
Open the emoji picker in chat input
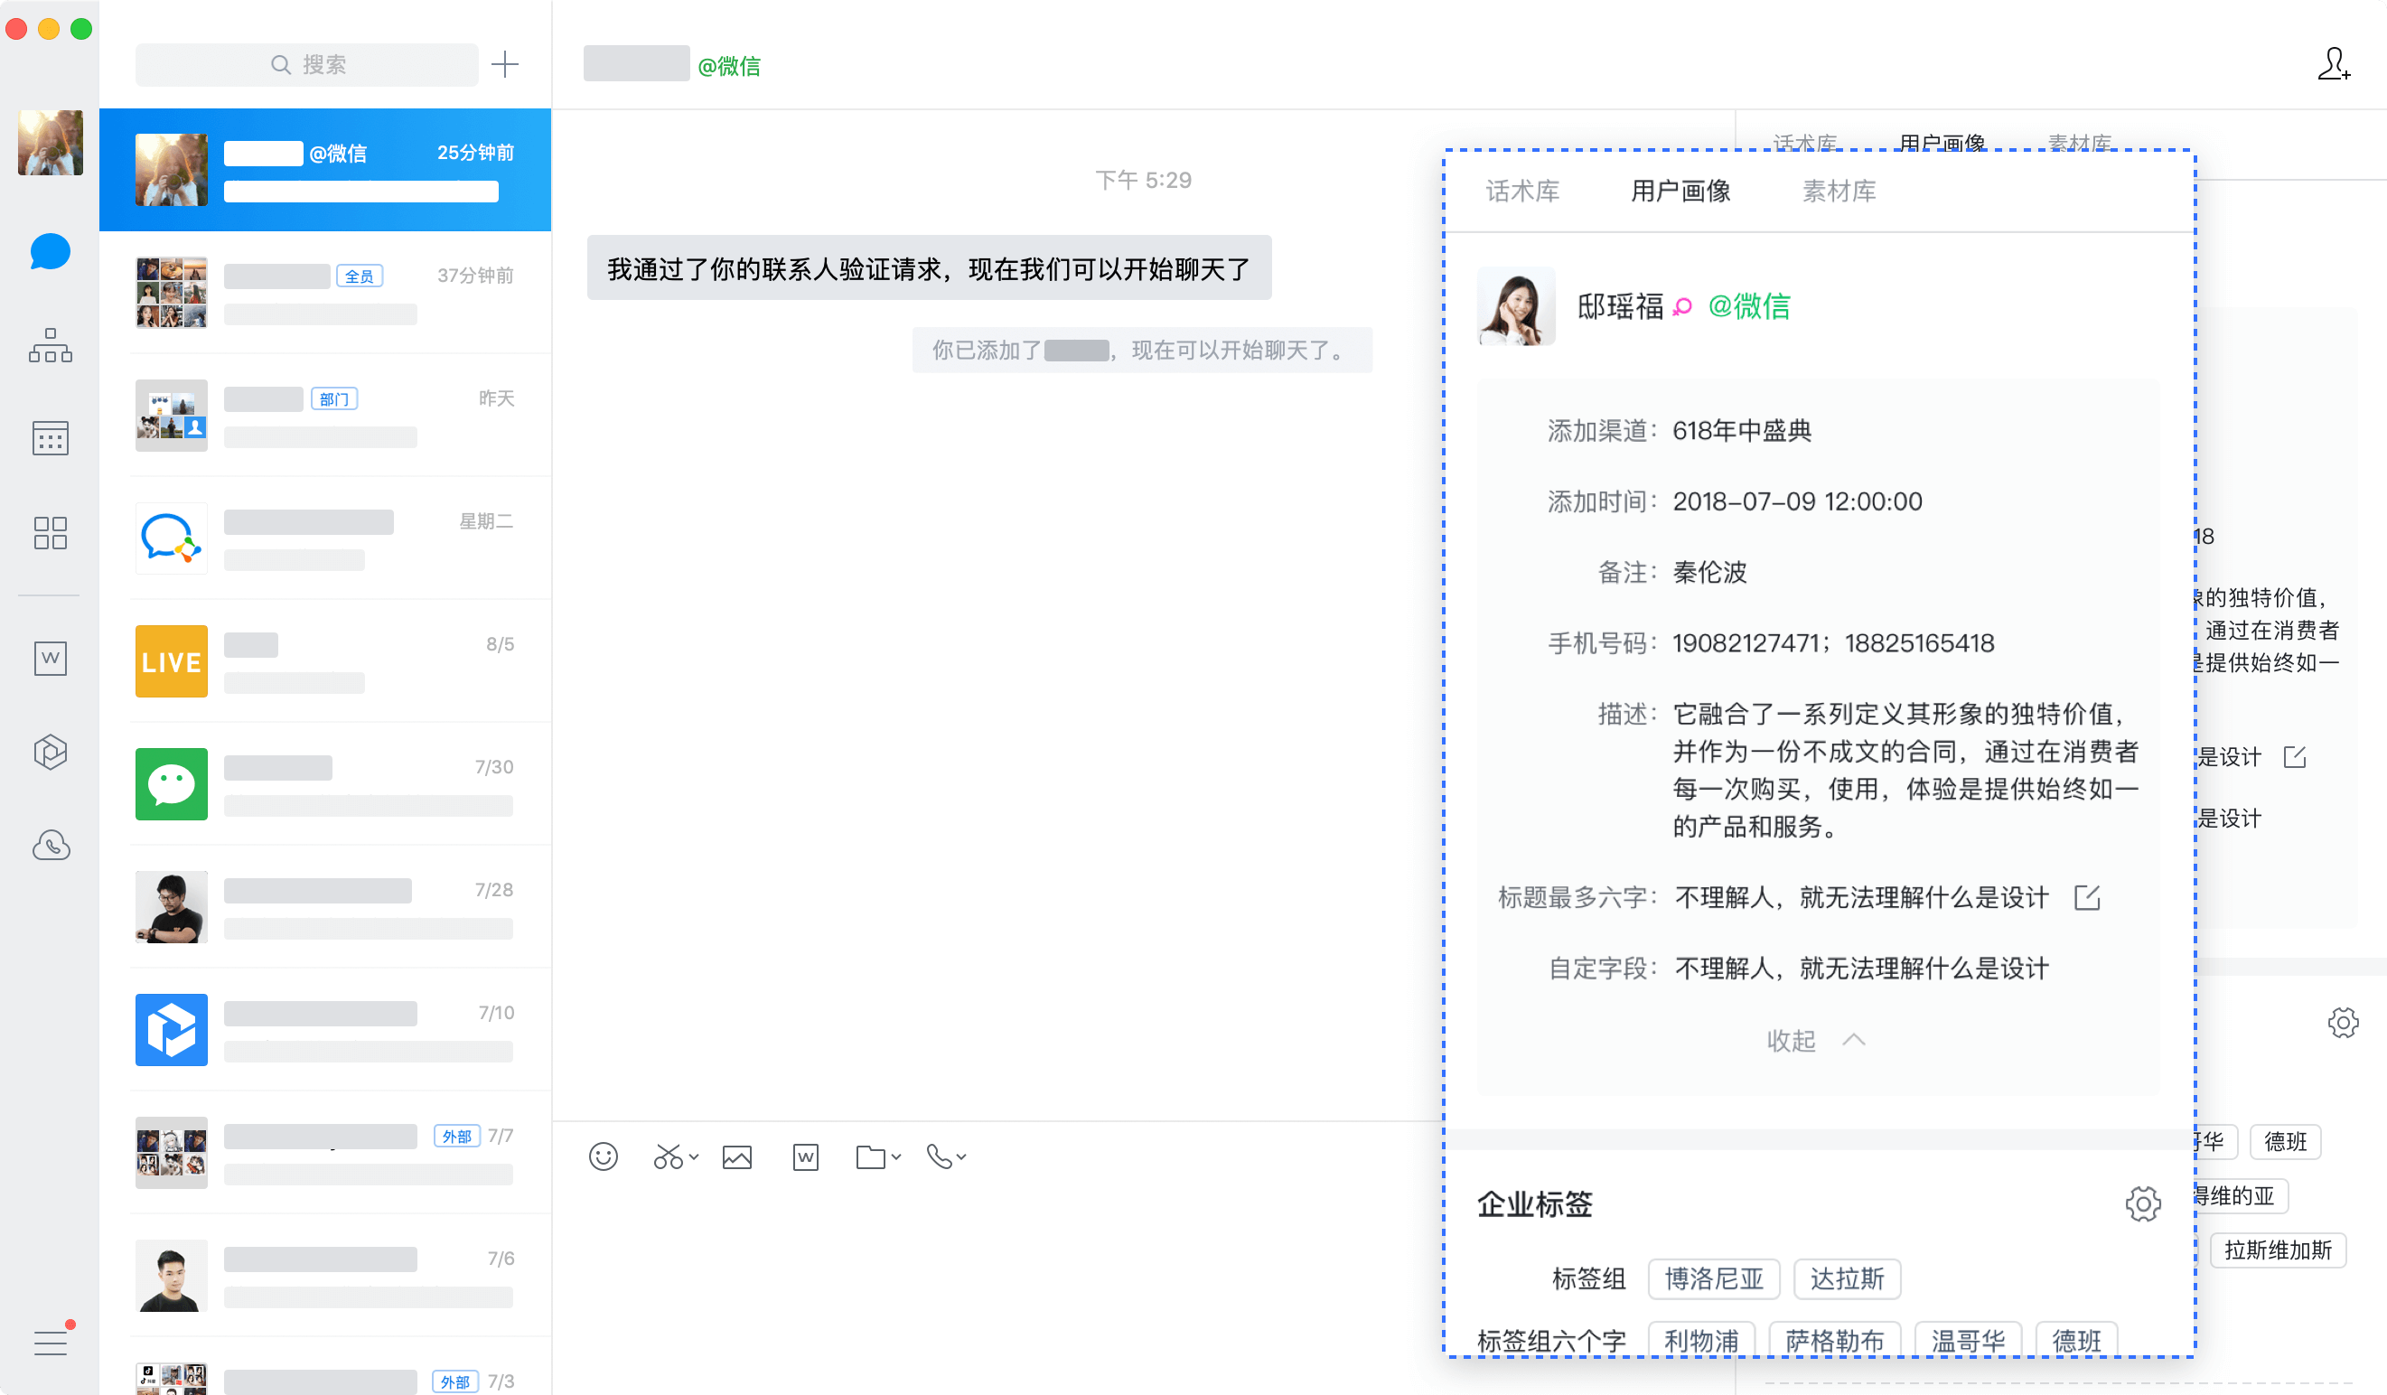(604, 1156)
